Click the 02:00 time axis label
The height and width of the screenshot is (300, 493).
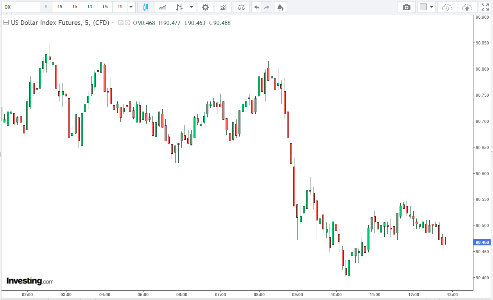(x=27, y=295)
